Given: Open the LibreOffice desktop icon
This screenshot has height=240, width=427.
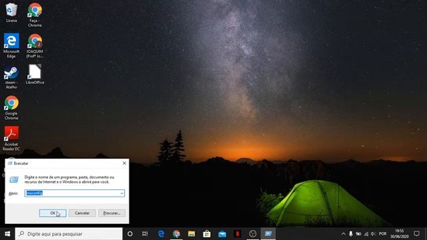Looking at the screenshot, I should (x=35, y=74).
